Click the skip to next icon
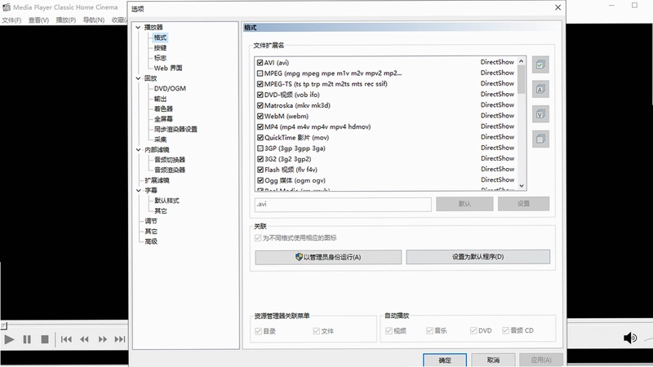The width and height of the screenshot is (653, 367). pos(120,339)
